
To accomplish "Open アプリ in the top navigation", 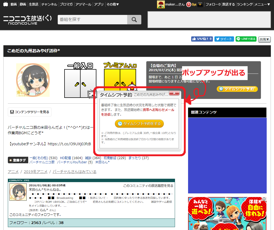I will coord(99,4).
